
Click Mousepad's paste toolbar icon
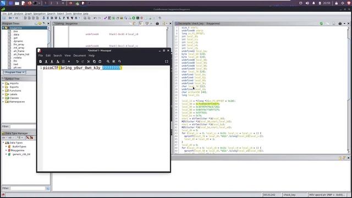pos(100,62)
